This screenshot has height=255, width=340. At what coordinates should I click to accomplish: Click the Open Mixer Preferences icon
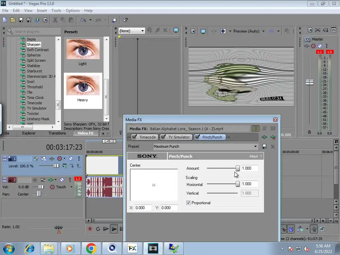click(x=310, y=30)
